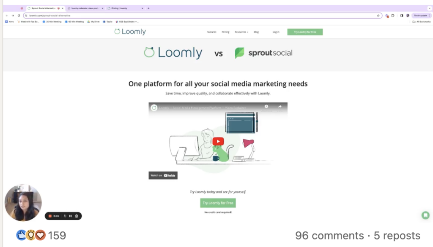Image resolution: width=433 pixels, height=247 pixels.
Task: Open the 60 Min Meeting bookmark
Action: (74, 22)
